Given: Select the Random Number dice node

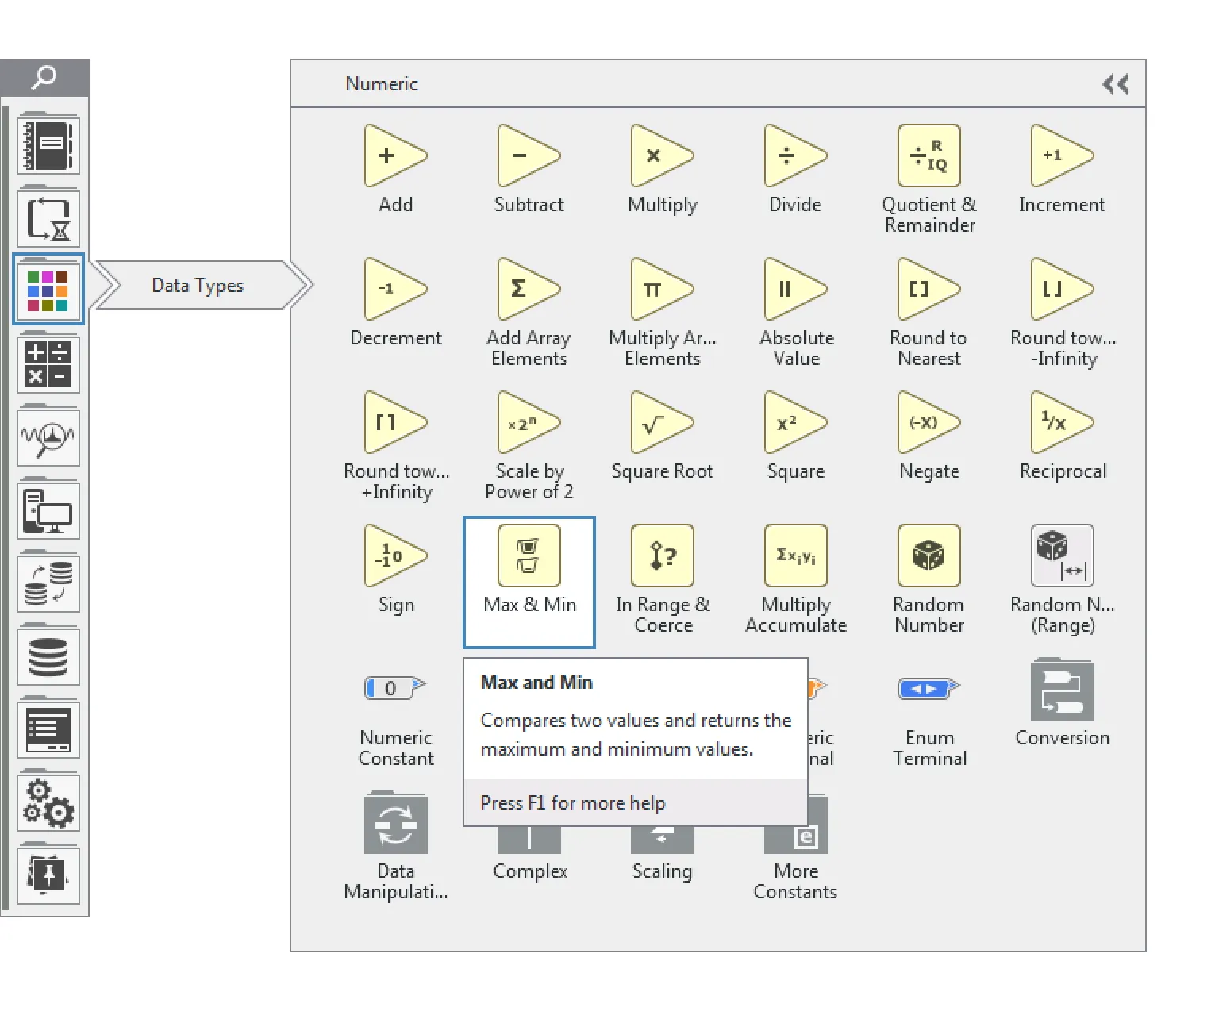Looking at the screenshot, I should (928, 556).
